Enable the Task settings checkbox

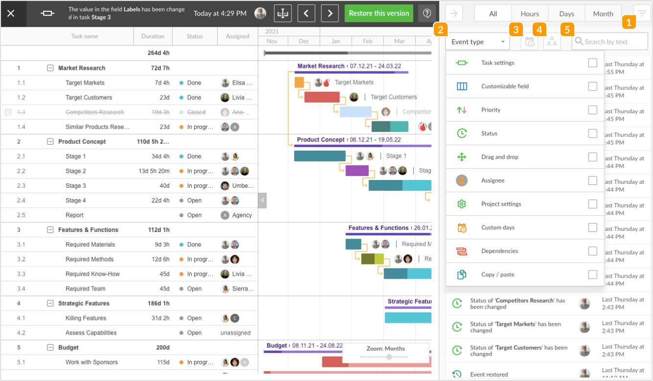[592, 63]
